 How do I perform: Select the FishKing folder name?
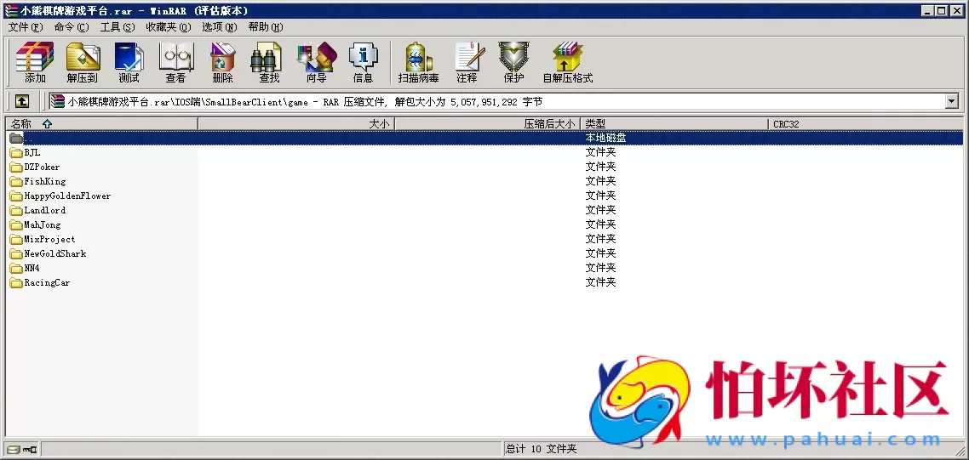tap(44, 181)
